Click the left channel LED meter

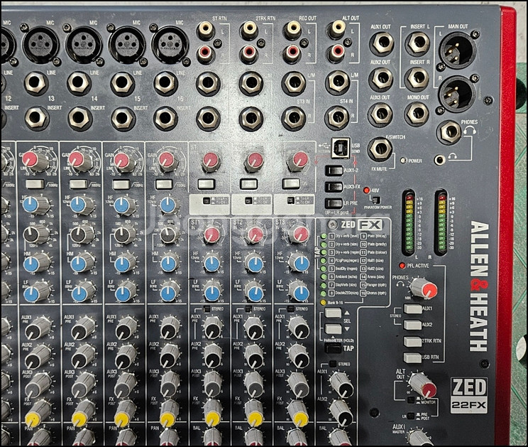pyautogui.click(x=409, y=223)
